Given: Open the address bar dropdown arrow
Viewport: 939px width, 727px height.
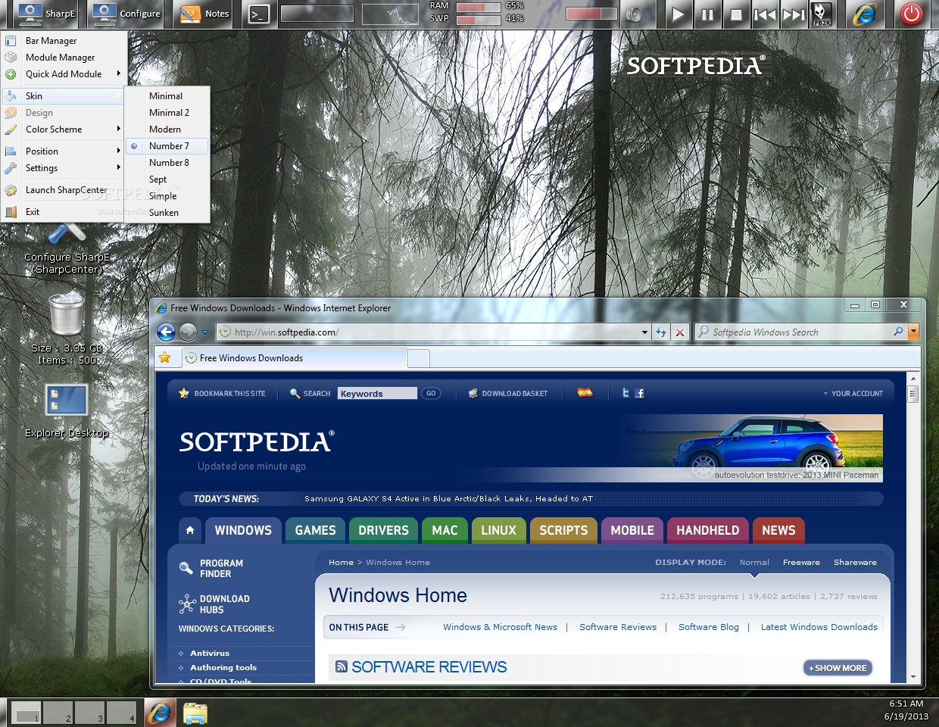Looking at the screenshot, I should tap(644, 332).
